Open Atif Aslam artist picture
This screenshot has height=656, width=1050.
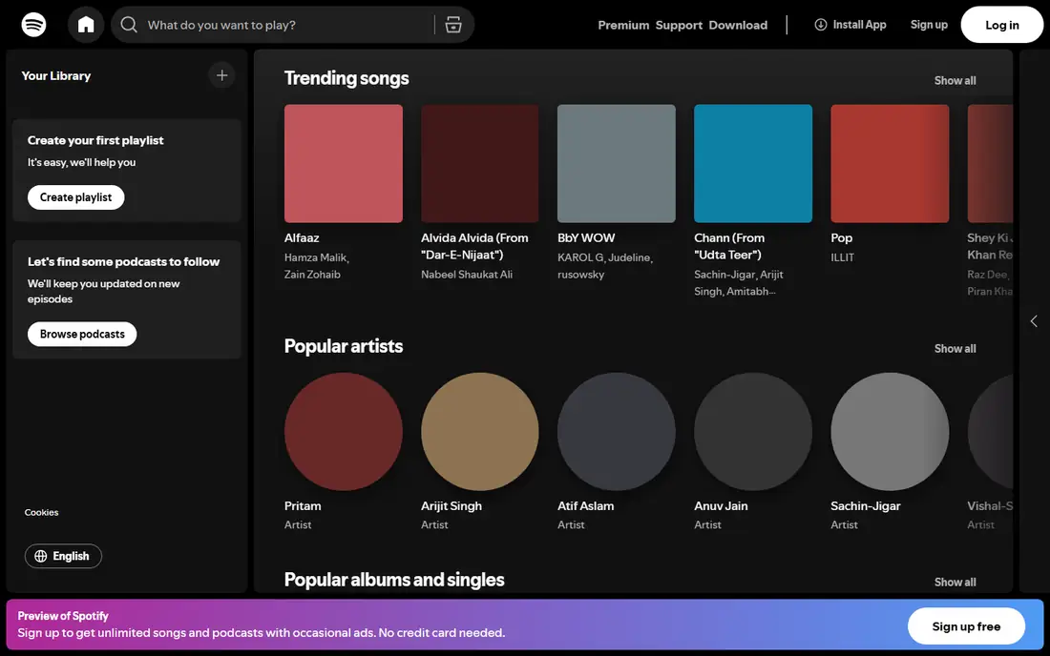617,431
